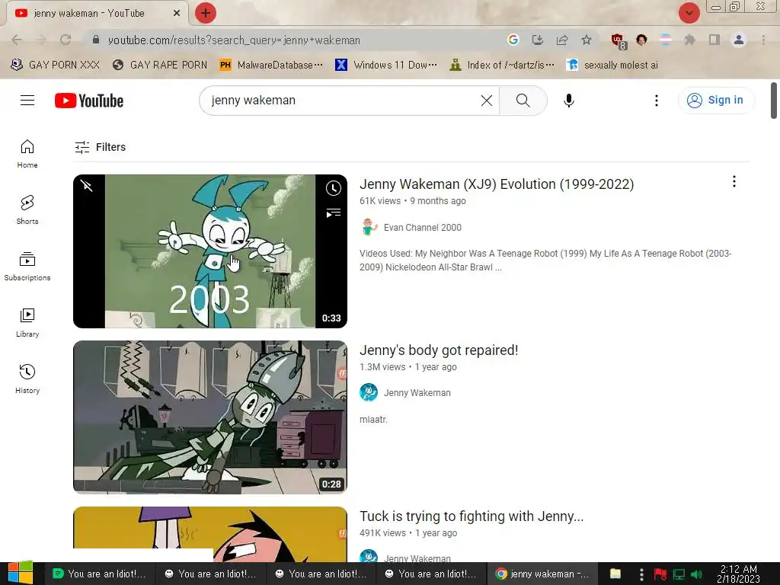Image resolution: width=780 pixels, height=585 pixels.
Task: Clear the search box with X
Action: (x=487, y=101)
